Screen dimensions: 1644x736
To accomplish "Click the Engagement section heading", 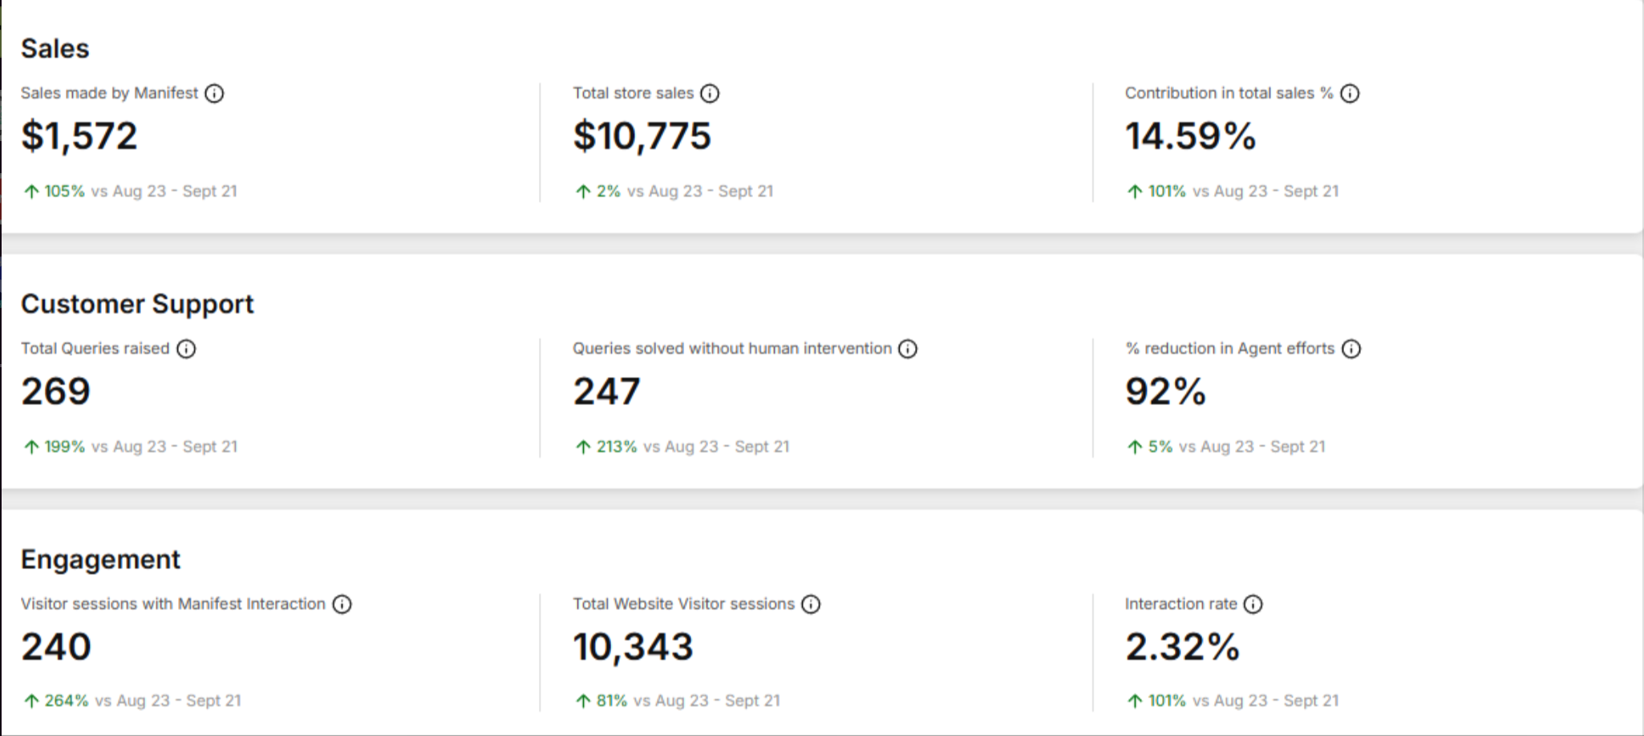I will [x=101, y=560].
